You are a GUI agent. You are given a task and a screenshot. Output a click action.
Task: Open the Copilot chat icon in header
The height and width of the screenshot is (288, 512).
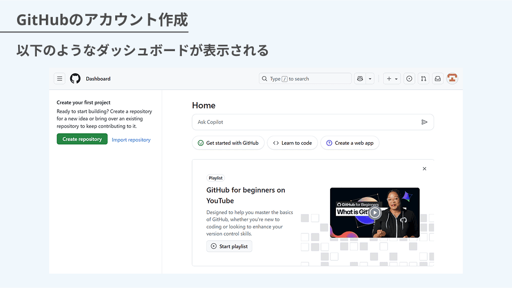point(360,78)
